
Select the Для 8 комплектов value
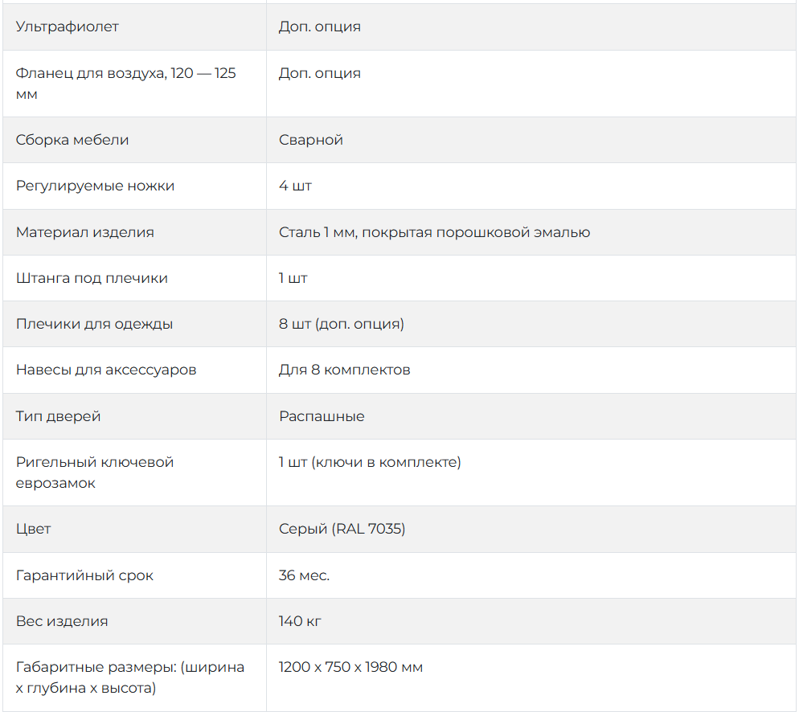(345, 370)
